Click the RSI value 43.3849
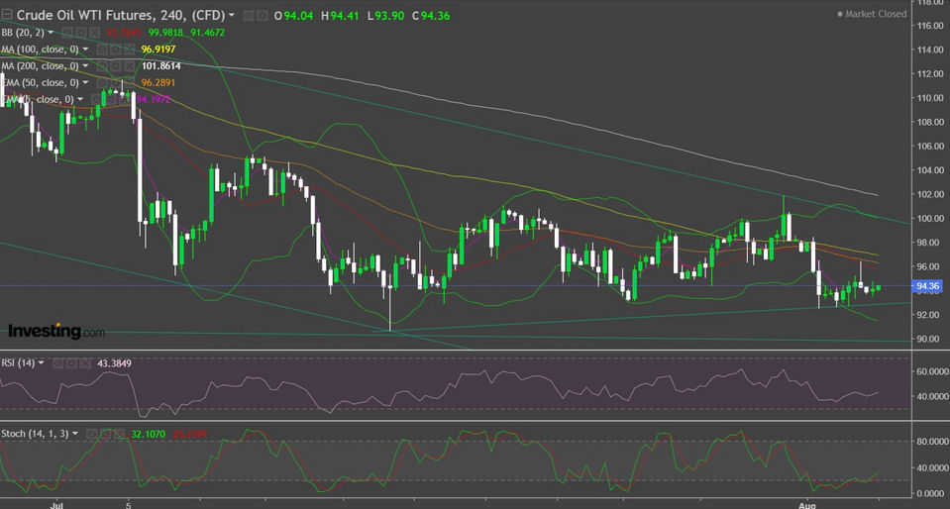Viewport: 950px width, 509px height. (114, 363)
